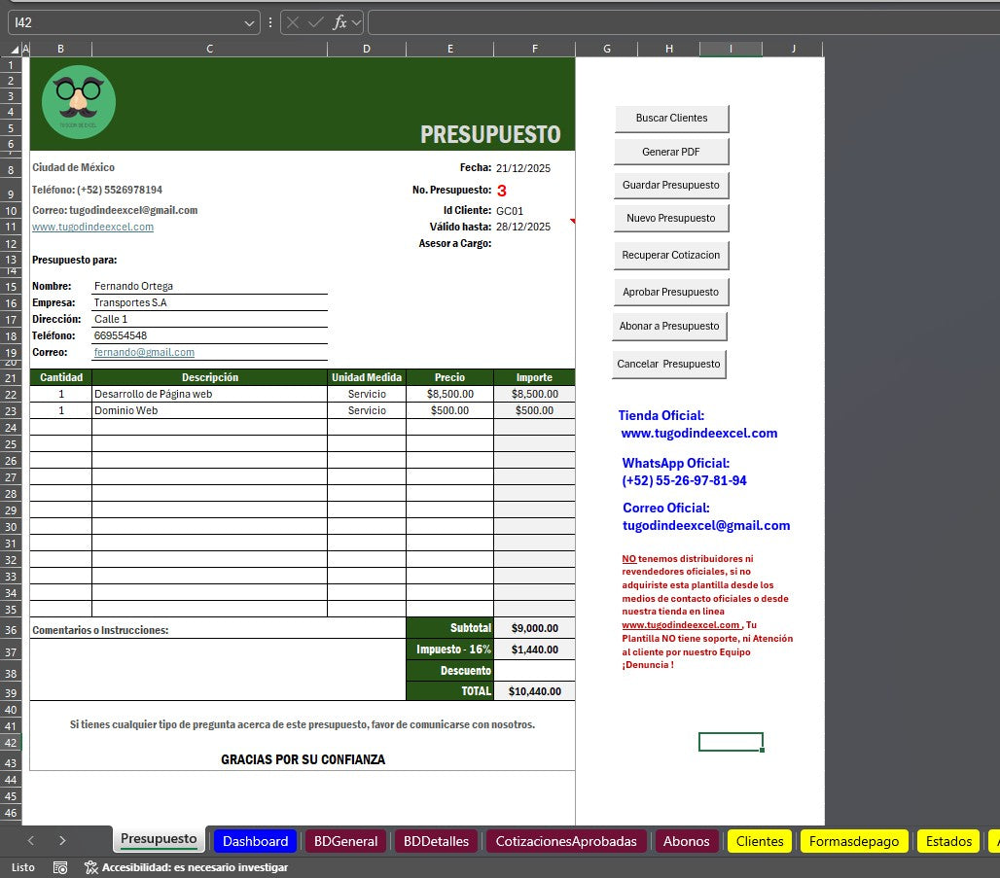The image size is (1000, 878).
Task: Switch to the Dashboard sheet tab
Action: point(255,840)
